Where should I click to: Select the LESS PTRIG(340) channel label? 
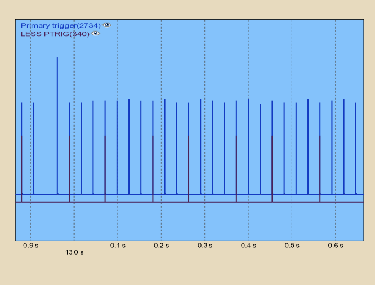(x=55, y=34)
